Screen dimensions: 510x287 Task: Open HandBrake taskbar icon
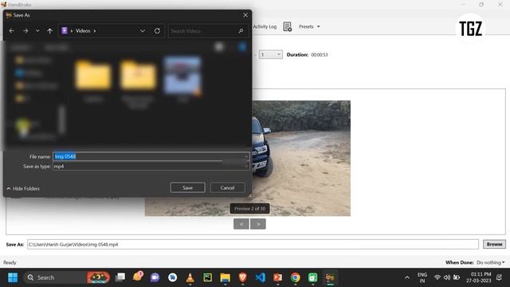point(330,277)
